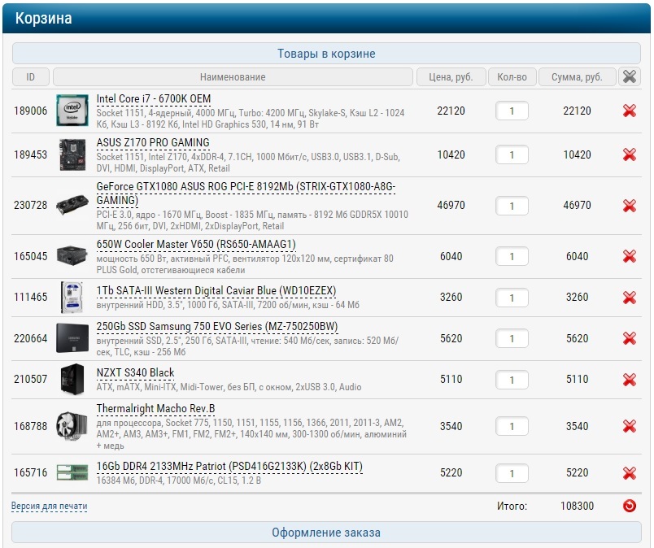Click the gray clear-all cross in header
The height and width of the screenshot is (548, 654).
[x=629, y=77]
